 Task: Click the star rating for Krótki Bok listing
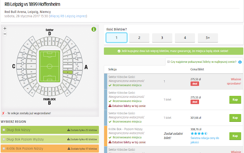point(199,134)
